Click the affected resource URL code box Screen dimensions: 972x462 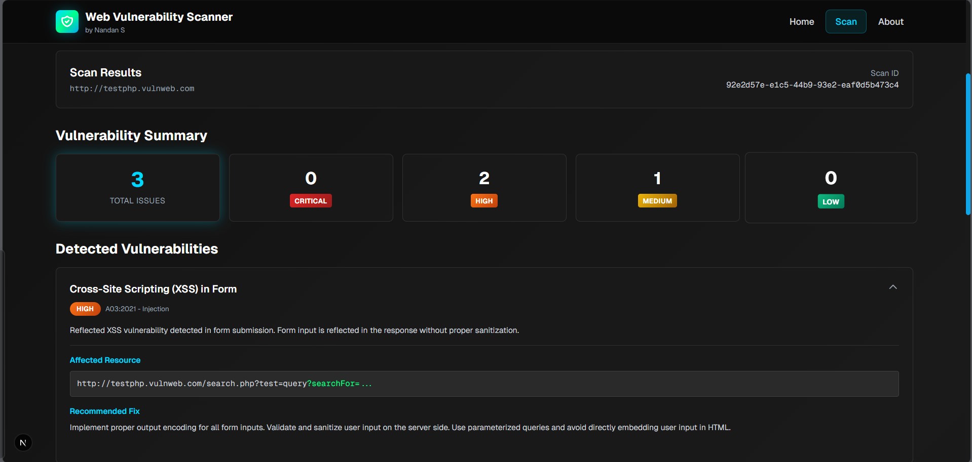click(x=484, y=384)
